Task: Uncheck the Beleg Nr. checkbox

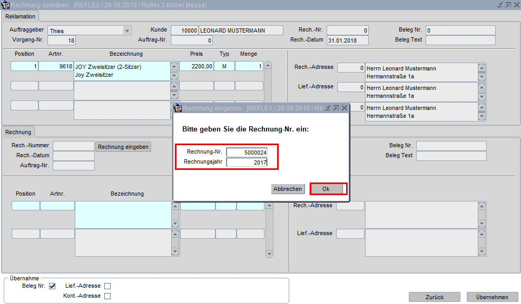Action: pyautogui.click(x=52, y=286)
